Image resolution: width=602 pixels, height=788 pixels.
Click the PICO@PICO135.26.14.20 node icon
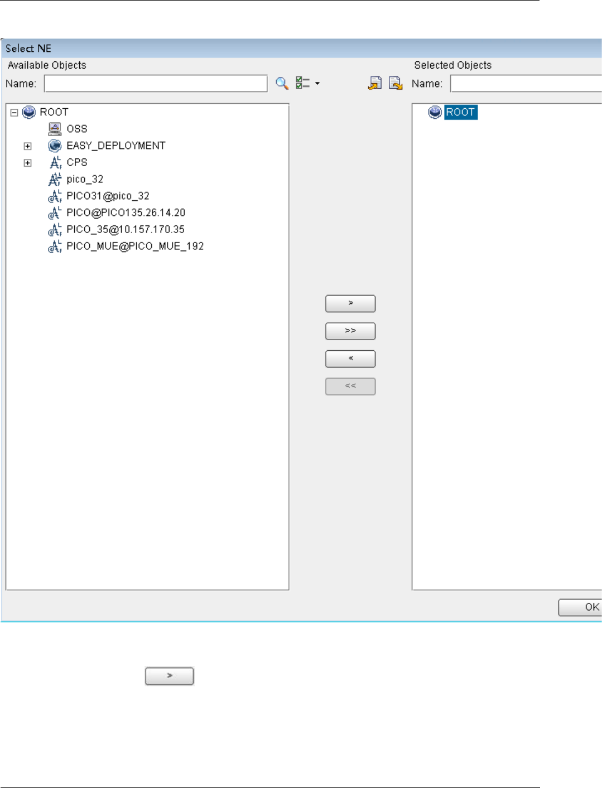pyautogui.click(x=55, y=212)
